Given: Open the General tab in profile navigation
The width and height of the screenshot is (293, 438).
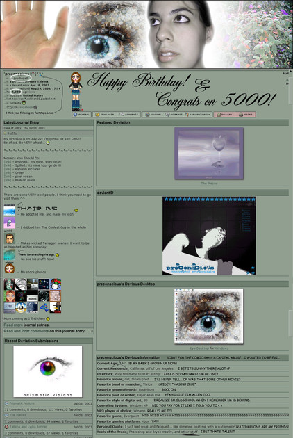Looking at the screenshot, I should (81, 115).
